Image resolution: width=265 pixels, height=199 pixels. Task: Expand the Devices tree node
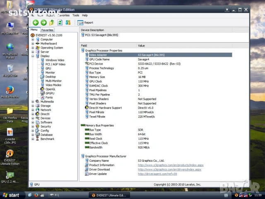pos(33,118)
